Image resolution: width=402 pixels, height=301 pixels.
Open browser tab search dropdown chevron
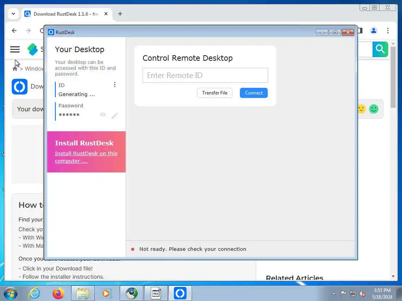click(x=13, y=14)
